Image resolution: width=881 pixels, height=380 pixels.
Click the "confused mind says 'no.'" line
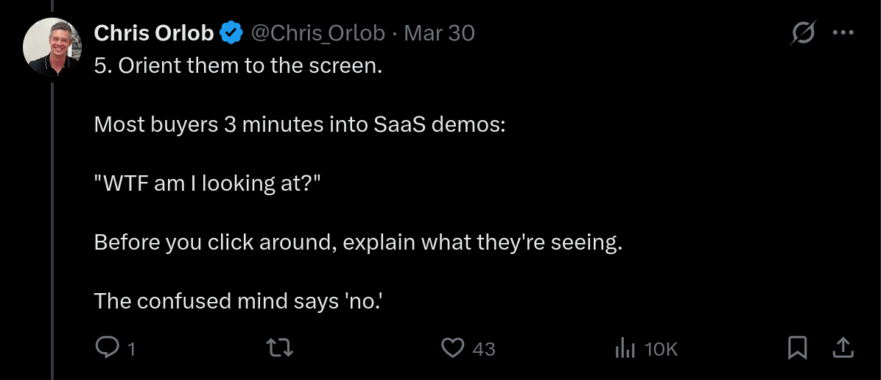coord(237,300)
